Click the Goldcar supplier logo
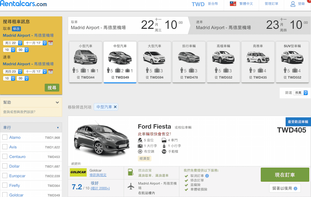Viewport: 311px width, 197px height. pos(78,172)
